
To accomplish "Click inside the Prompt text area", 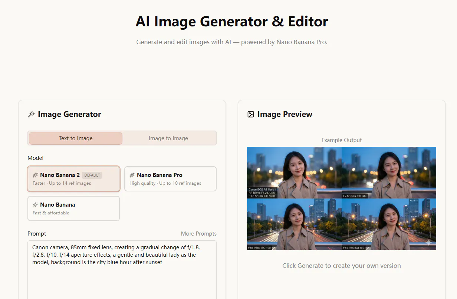I will click(122, 270).
